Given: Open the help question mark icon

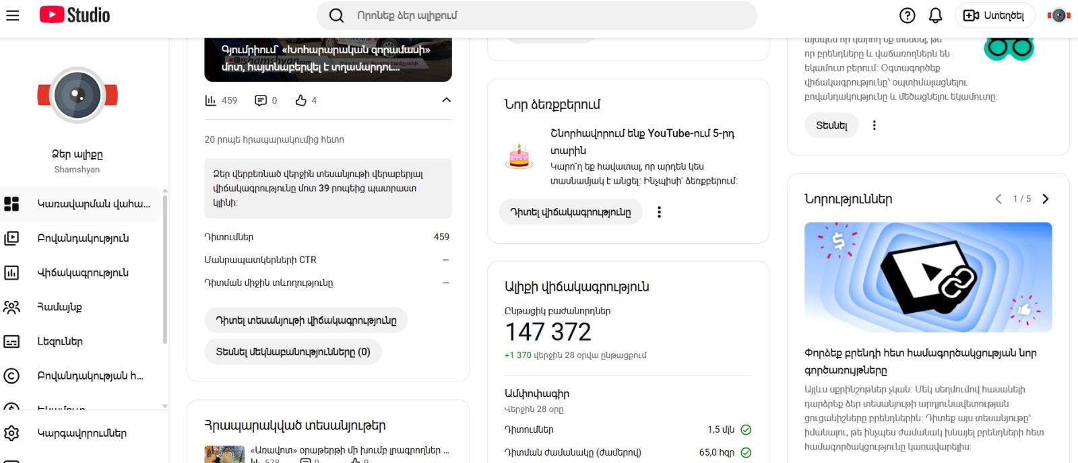Looking at the screenshot, I should 908,15.
